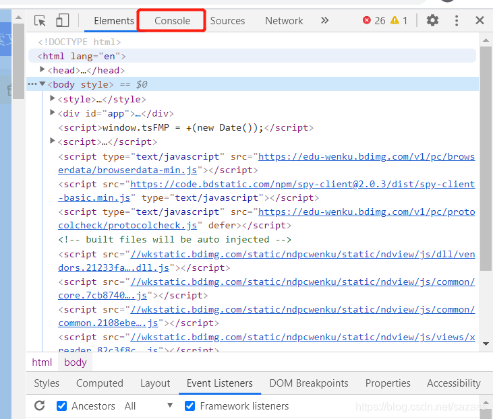Open the Accessibility pane tab

click(x=454, y=383)
